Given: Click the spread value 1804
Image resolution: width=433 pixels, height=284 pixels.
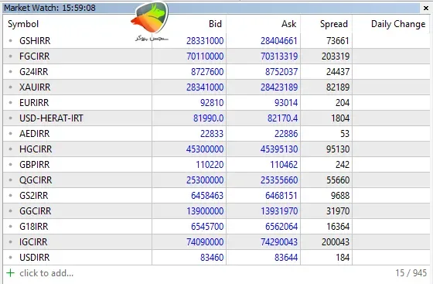Looking at the screenshot, I should pyautogui.click(x=340, y=118).
